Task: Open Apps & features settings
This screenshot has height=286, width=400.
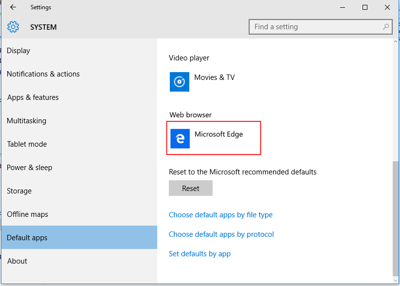Action: tap(33, 97)
